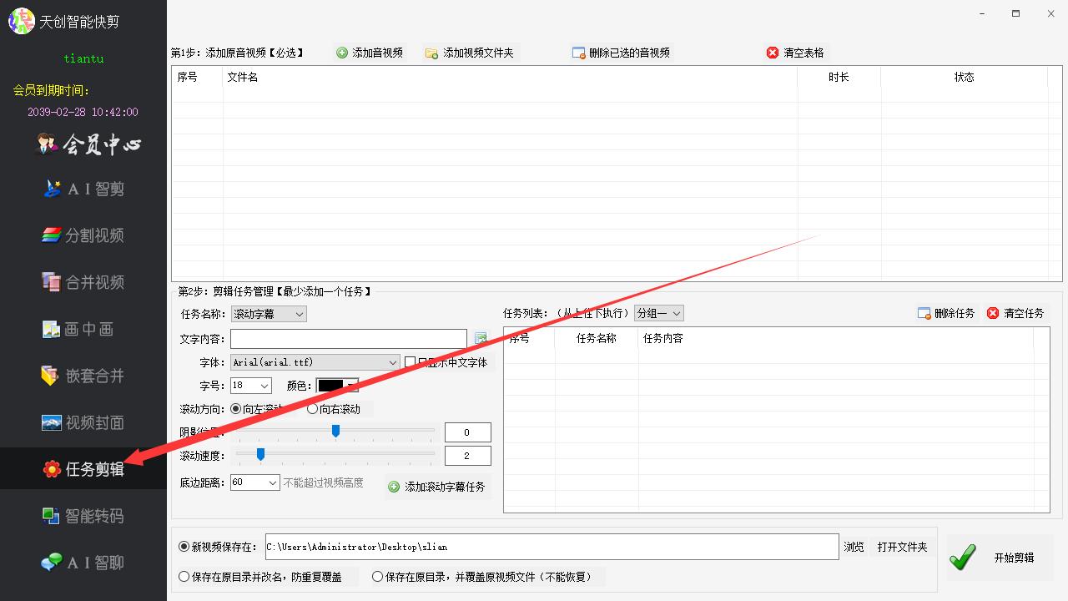
Task: Open the AI智剪 section
Action: (95, 189)
